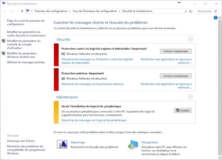Click the refresh icon in address bar
Image resolution: width=222 pixels, height=160 pixels.
190,11
